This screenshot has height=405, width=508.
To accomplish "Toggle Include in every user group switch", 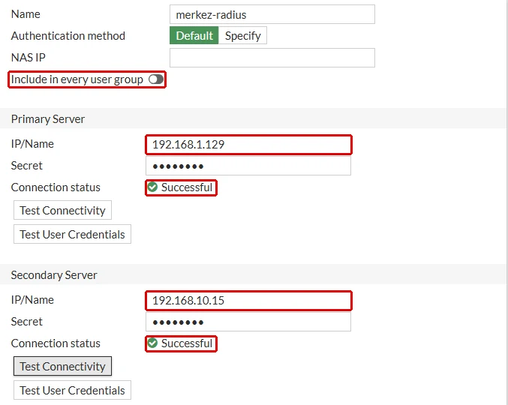I will pos(156,79).
